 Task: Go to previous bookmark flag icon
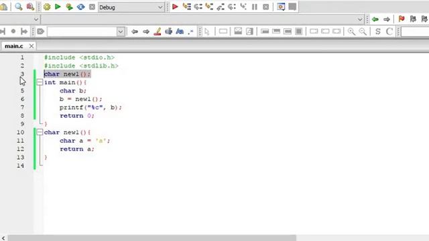click(413, 19)
